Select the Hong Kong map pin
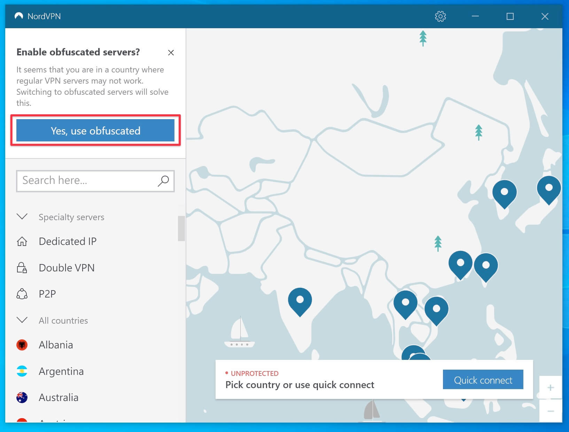569x432 pixels. coord(460,265)
